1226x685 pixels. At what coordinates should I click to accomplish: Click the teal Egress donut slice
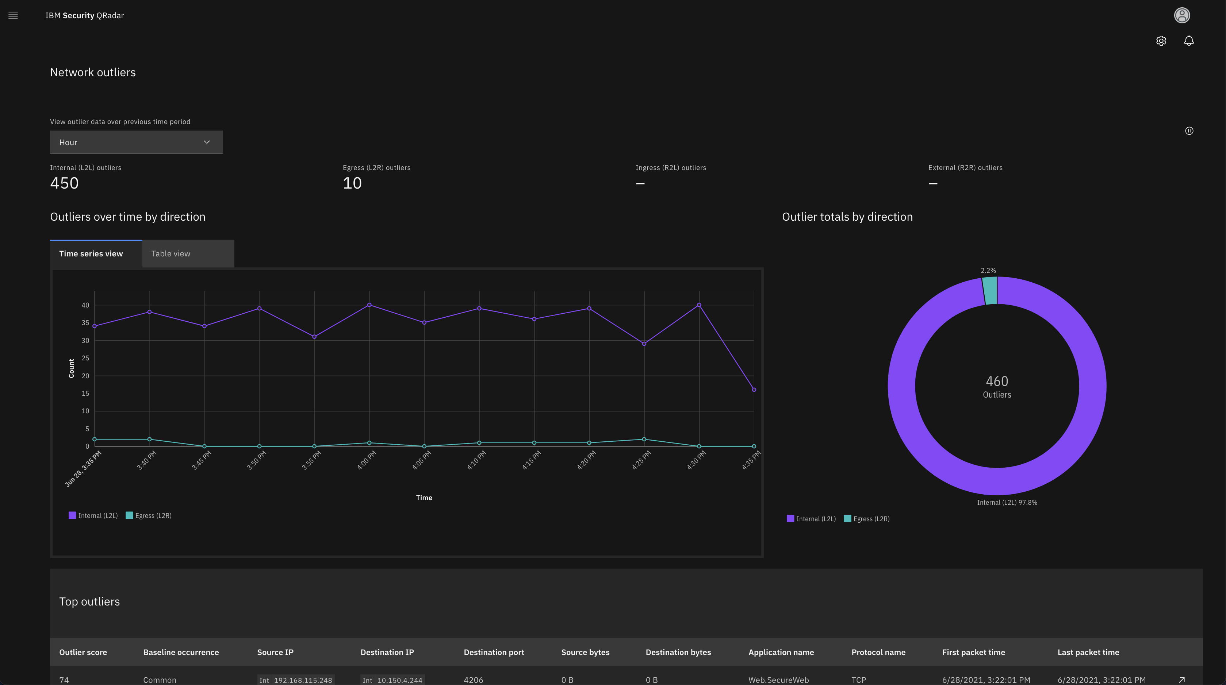990,290
